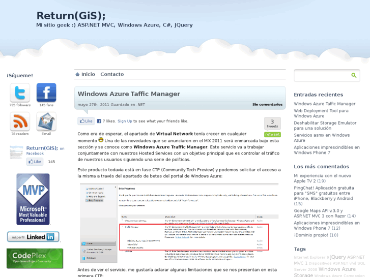Click the 735 followers text
The image size is (370, 277).
click(x=20, y=105)
